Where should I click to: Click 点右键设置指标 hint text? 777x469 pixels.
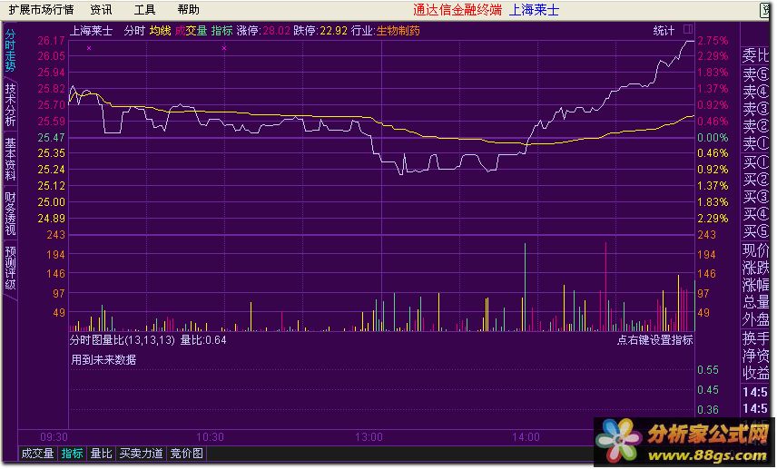pyautogui.click(x=655, y=340)
